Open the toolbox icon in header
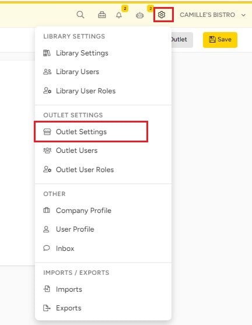The width and height of the screenshot is (252, 325). coord(101,15)
